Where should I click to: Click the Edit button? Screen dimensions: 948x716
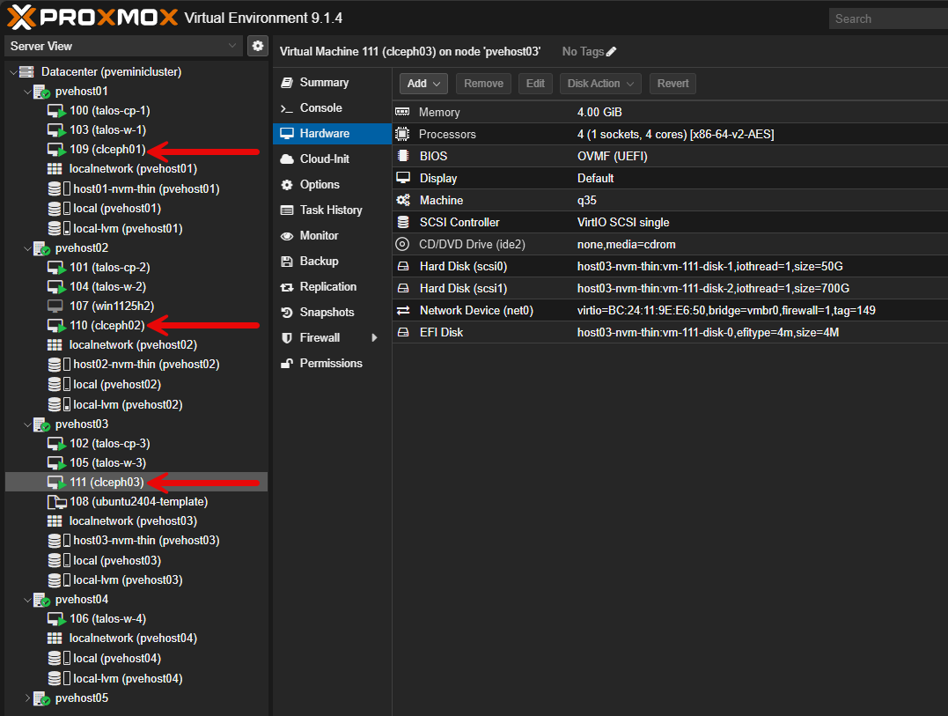(x=535, y=84)
